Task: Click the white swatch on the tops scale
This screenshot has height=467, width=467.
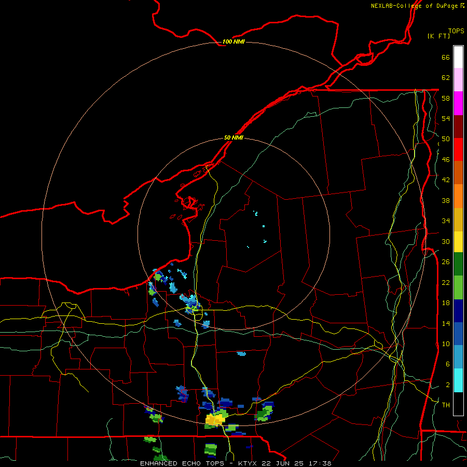Action: point(458,57)
